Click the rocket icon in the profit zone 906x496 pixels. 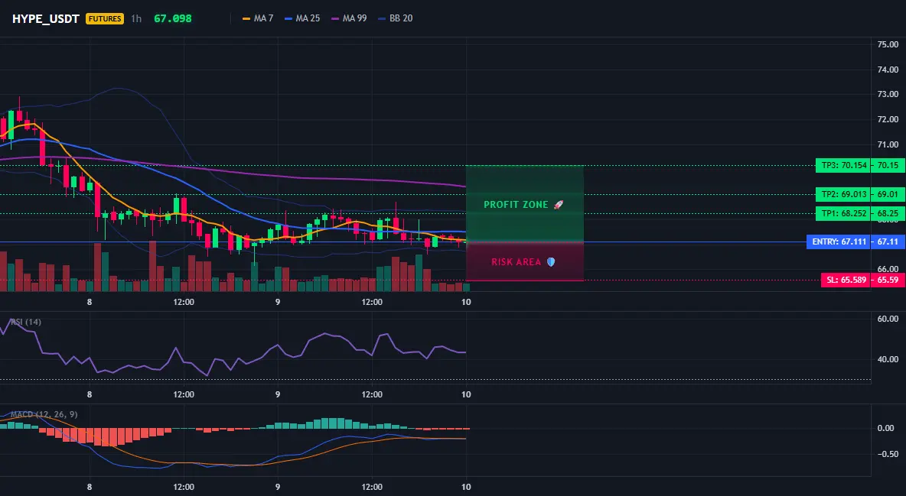pos(558,204)
